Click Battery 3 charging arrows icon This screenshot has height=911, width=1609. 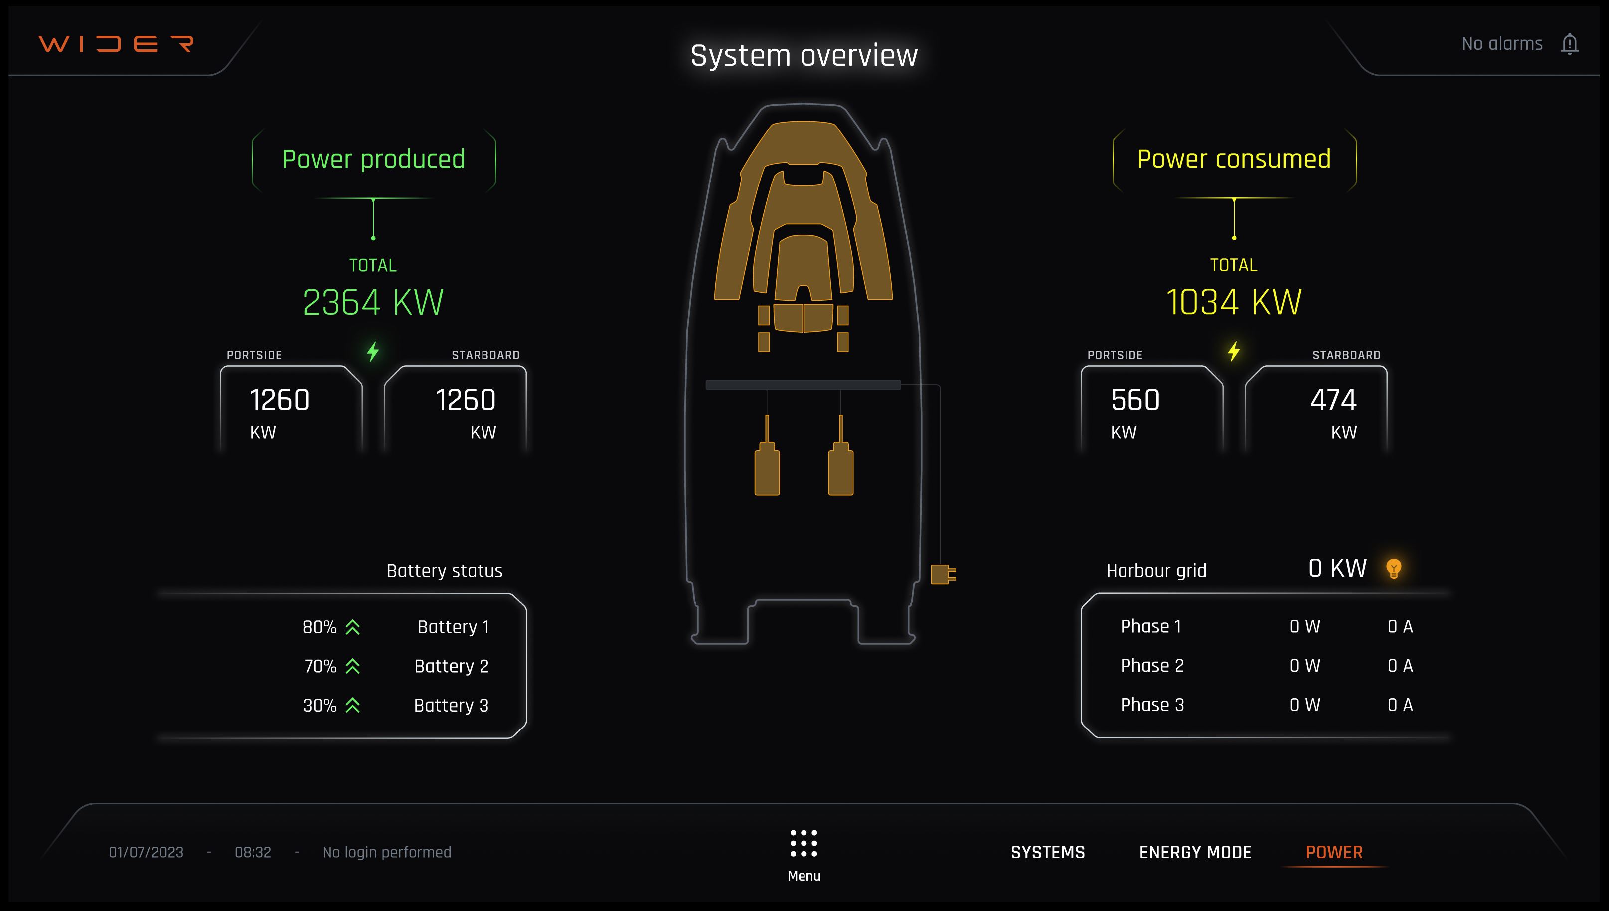[353, 705]
